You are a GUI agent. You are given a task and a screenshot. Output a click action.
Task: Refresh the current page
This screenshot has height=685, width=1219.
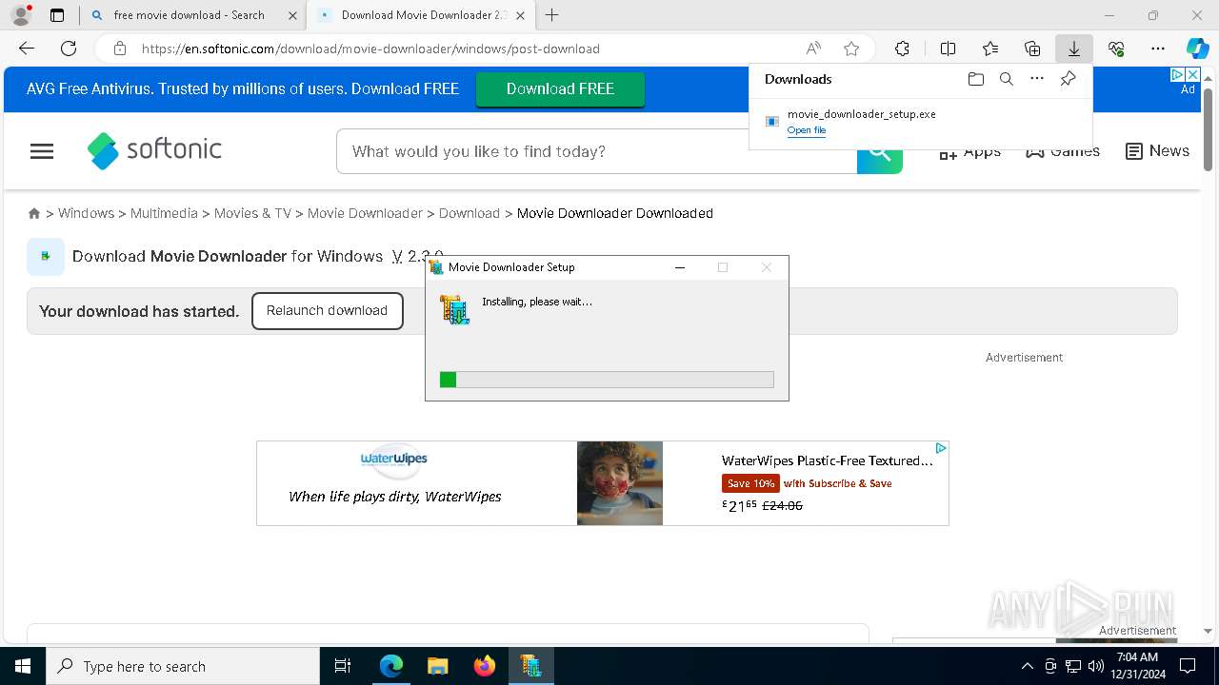point(69,49)
